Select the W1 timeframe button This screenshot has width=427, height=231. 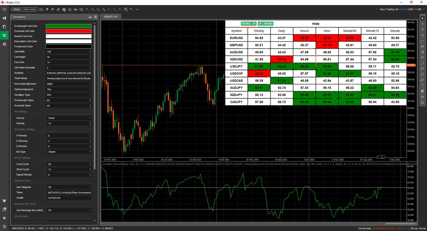(126, 9)
